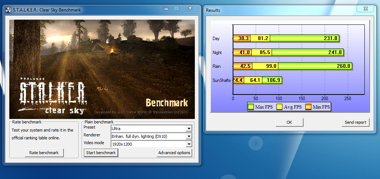Image resolution: width=380 pixels, height=179 pixels.
Task: Click the Min FPS legend label
Action: [321, 107]
